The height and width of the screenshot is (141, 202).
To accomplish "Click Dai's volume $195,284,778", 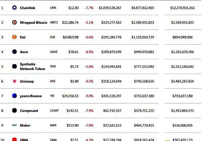I will 111,37.
